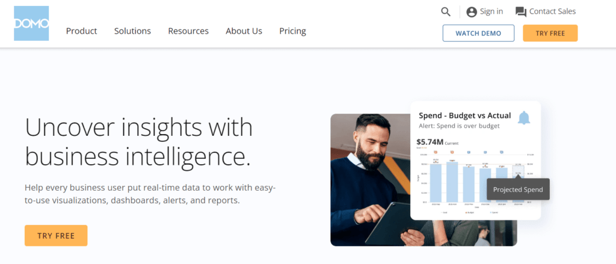Click the tallest blue bar in chart

tap(452, 182)
